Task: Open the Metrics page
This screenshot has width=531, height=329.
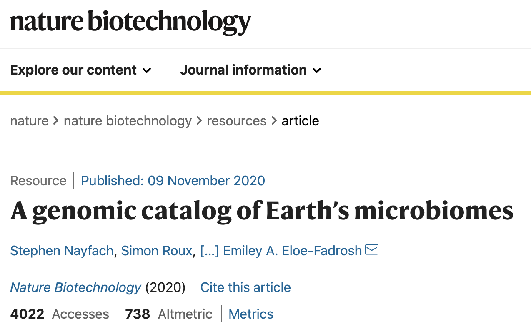Action: pyautogui.click(x=251, y=314)
